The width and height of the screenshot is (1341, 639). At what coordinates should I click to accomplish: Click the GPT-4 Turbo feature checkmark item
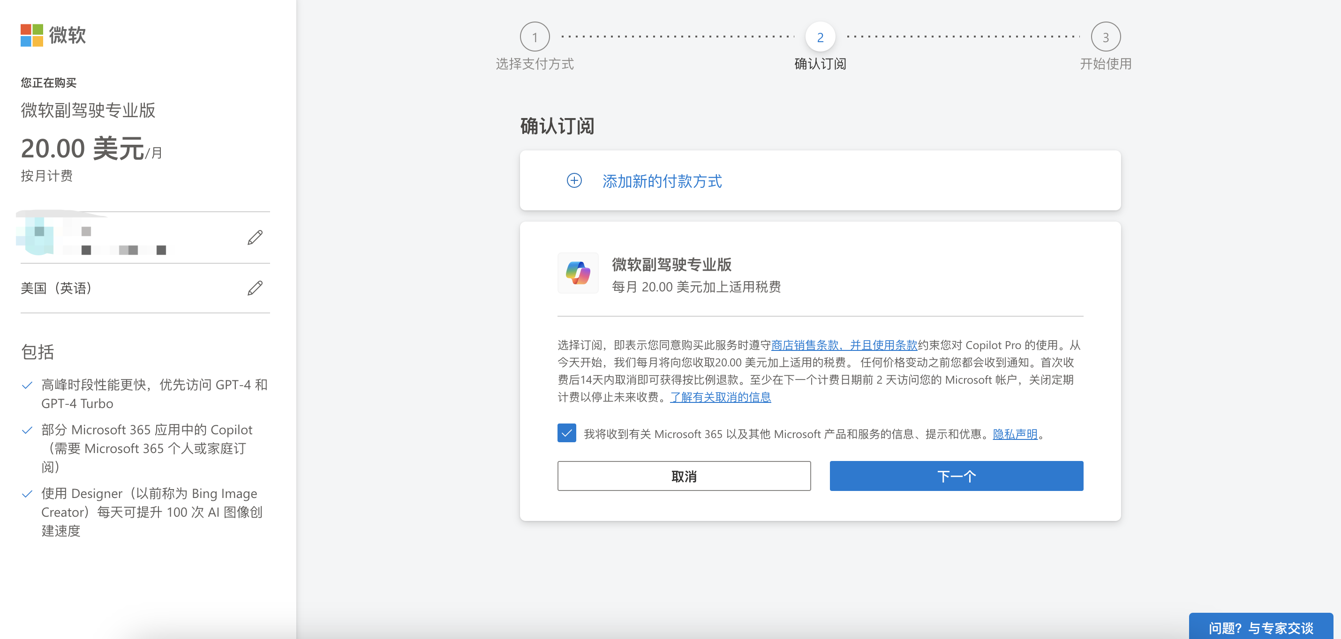(145, 394)
